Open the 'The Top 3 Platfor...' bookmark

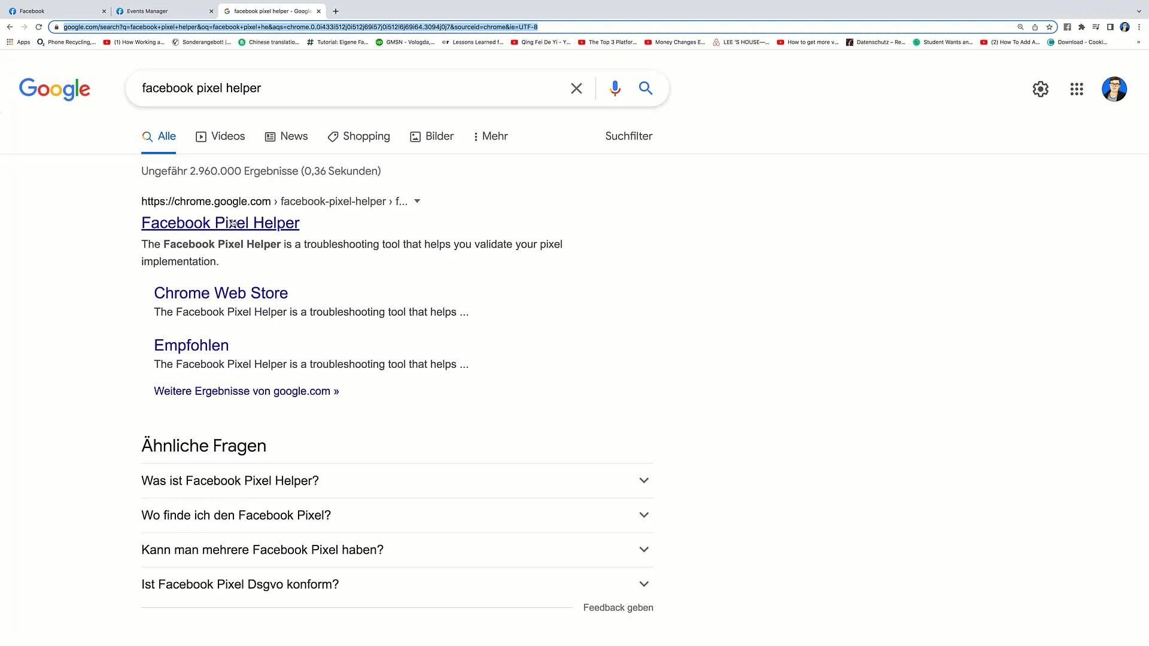(607, 42)
